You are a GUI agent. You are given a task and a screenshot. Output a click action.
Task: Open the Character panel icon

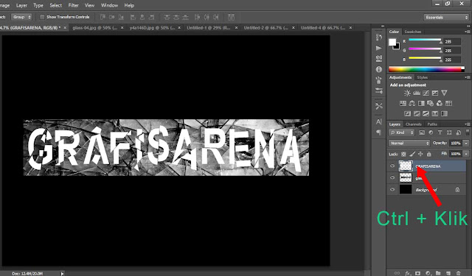(x=378, y=122)
